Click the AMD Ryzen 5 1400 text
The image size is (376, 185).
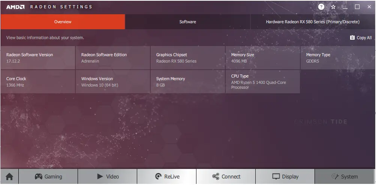tap(259, 85)
